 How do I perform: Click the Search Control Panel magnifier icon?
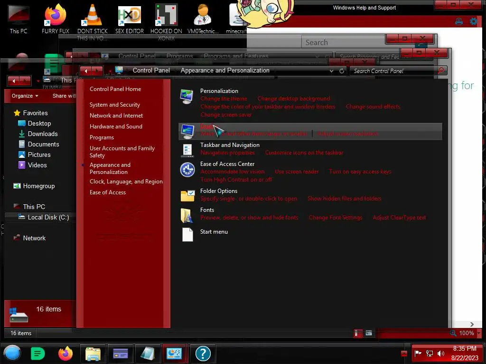click(441, 71)
